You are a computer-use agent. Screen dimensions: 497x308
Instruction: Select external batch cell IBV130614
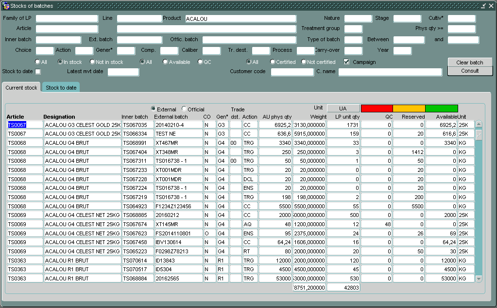(178, 242)
